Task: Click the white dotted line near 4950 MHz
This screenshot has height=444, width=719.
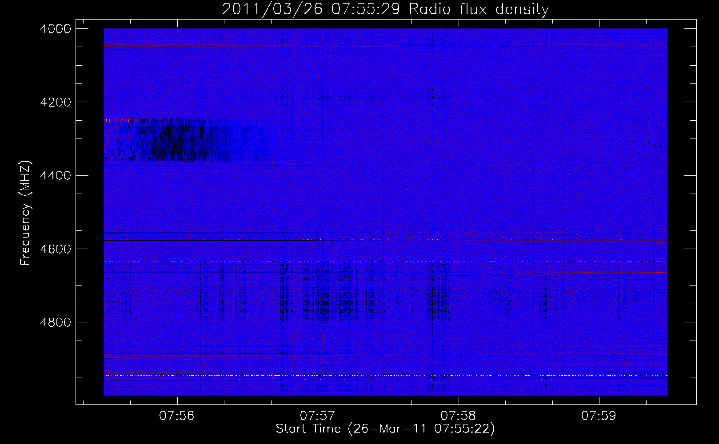Action: point(385,376)
